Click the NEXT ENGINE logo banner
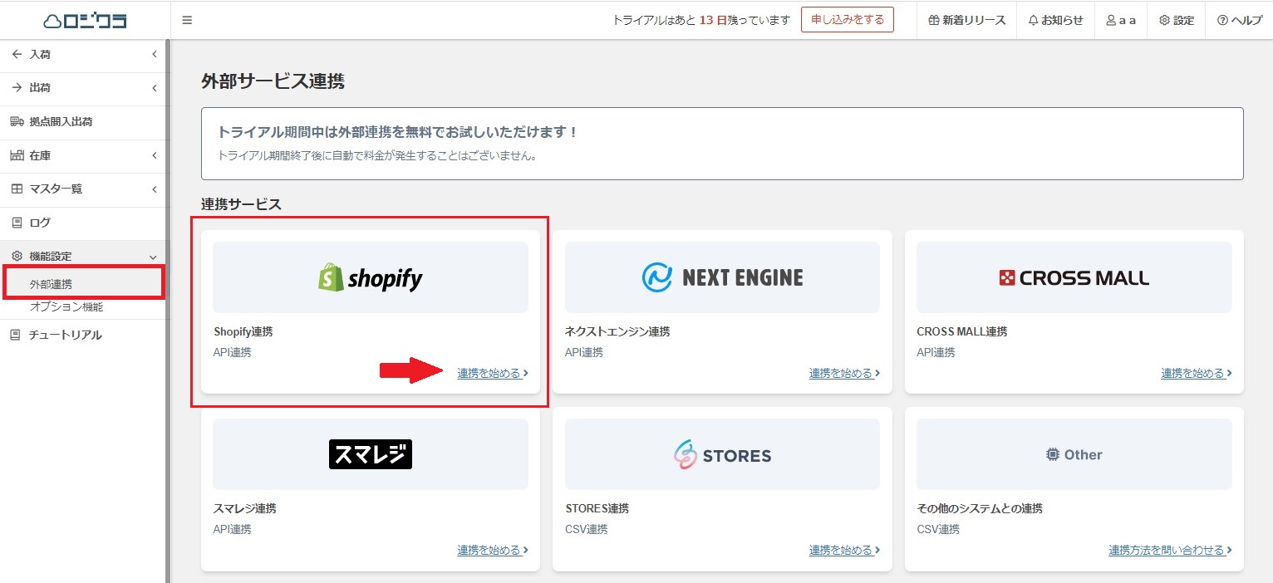This screenshot has width=1273, height=583. coord(722,277)
